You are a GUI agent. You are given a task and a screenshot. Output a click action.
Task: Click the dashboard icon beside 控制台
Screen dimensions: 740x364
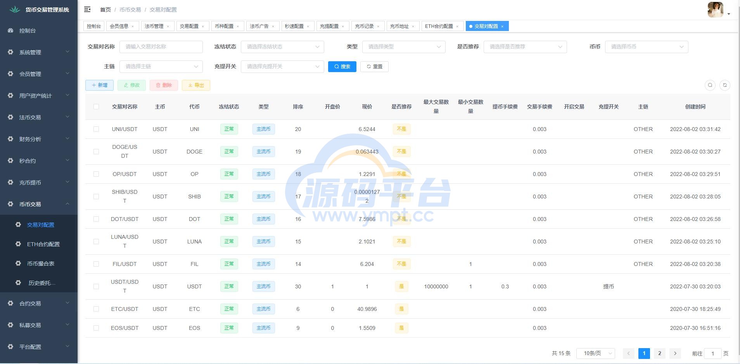click(x=10, y=30)
